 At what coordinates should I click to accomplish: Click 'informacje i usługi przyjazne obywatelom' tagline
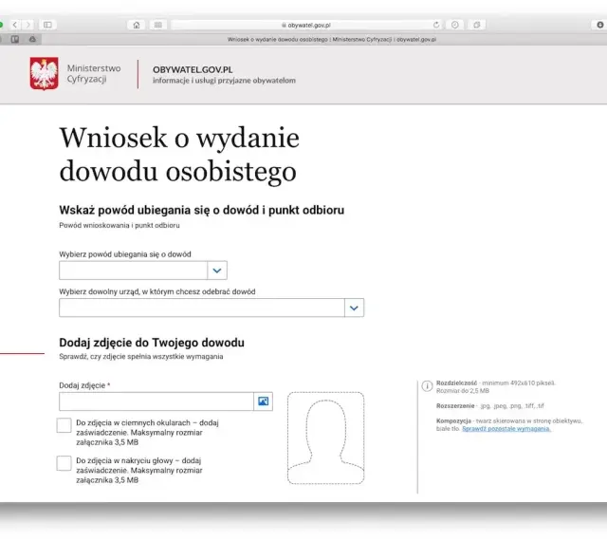tap(224, 81)
